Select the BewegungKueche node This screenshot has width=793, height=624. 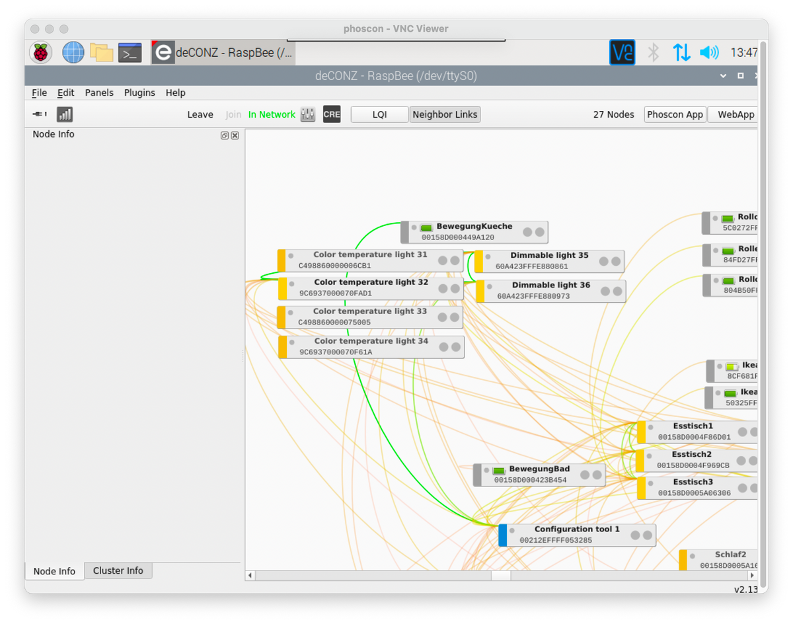(x=474, y=232)
